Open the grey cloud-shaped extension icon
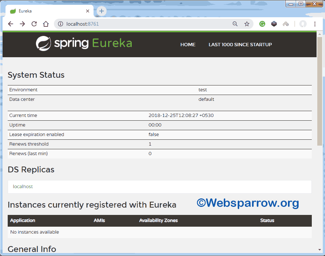Image resolution: width=325 pixels, height=256 pixels. coord(286,24)
